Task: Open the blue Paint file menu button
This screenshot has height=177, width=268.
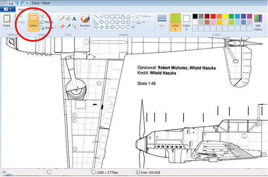Action: tap(8, 9)
